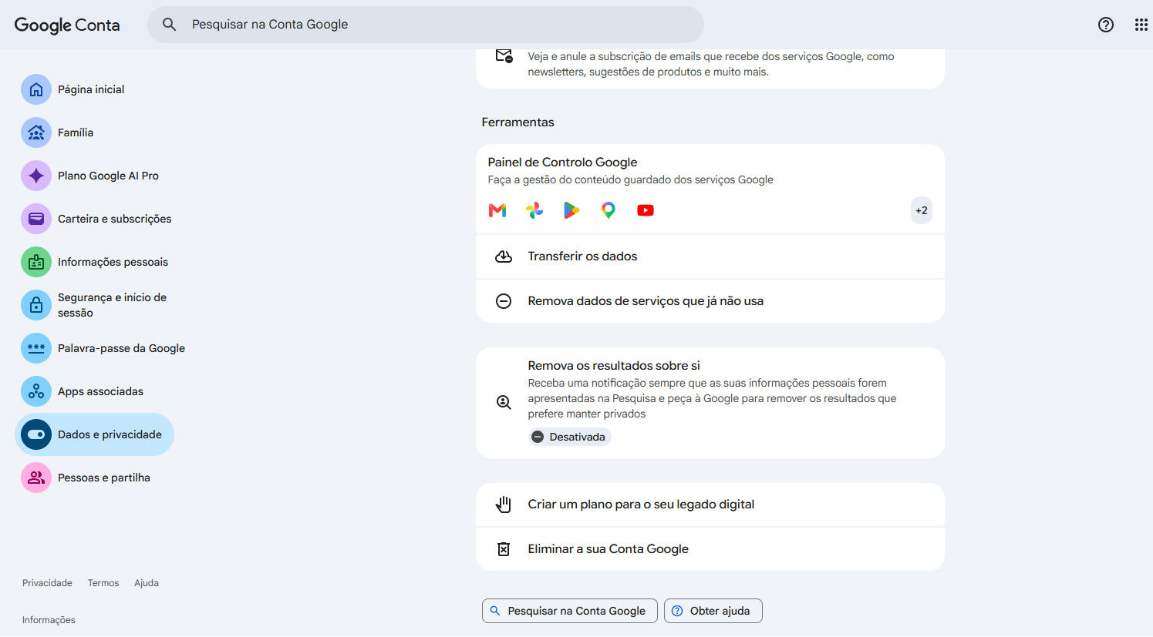Open Eliminar a sua Conta Google
This screenshot has height=637, width=1153.
pos(710,549)
